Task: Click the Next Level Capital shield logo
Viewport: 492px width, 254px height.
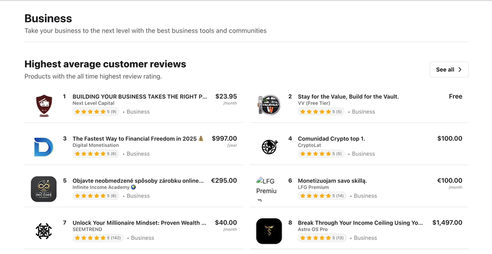Action: (43, 105)
